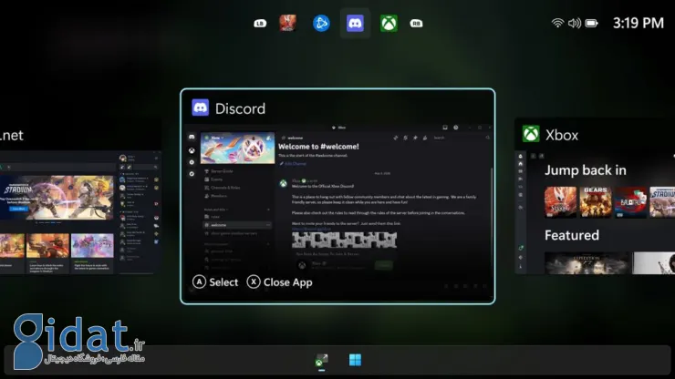Open the Balatro game tile in Xbox app
This screenshot has width=675, height=379.
point(630,202)
